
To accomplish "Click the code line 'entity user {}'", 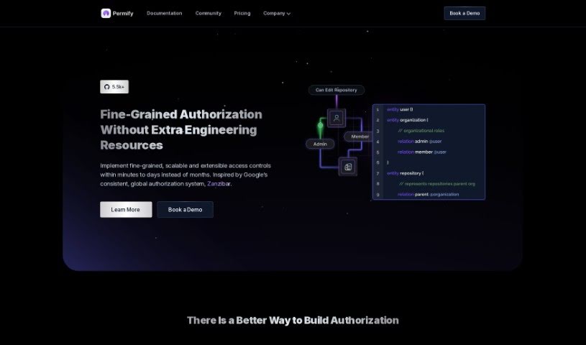I will [x=400, y=109].
